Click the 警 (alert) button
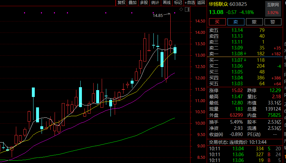286x163 pixels. pos(273,22)
